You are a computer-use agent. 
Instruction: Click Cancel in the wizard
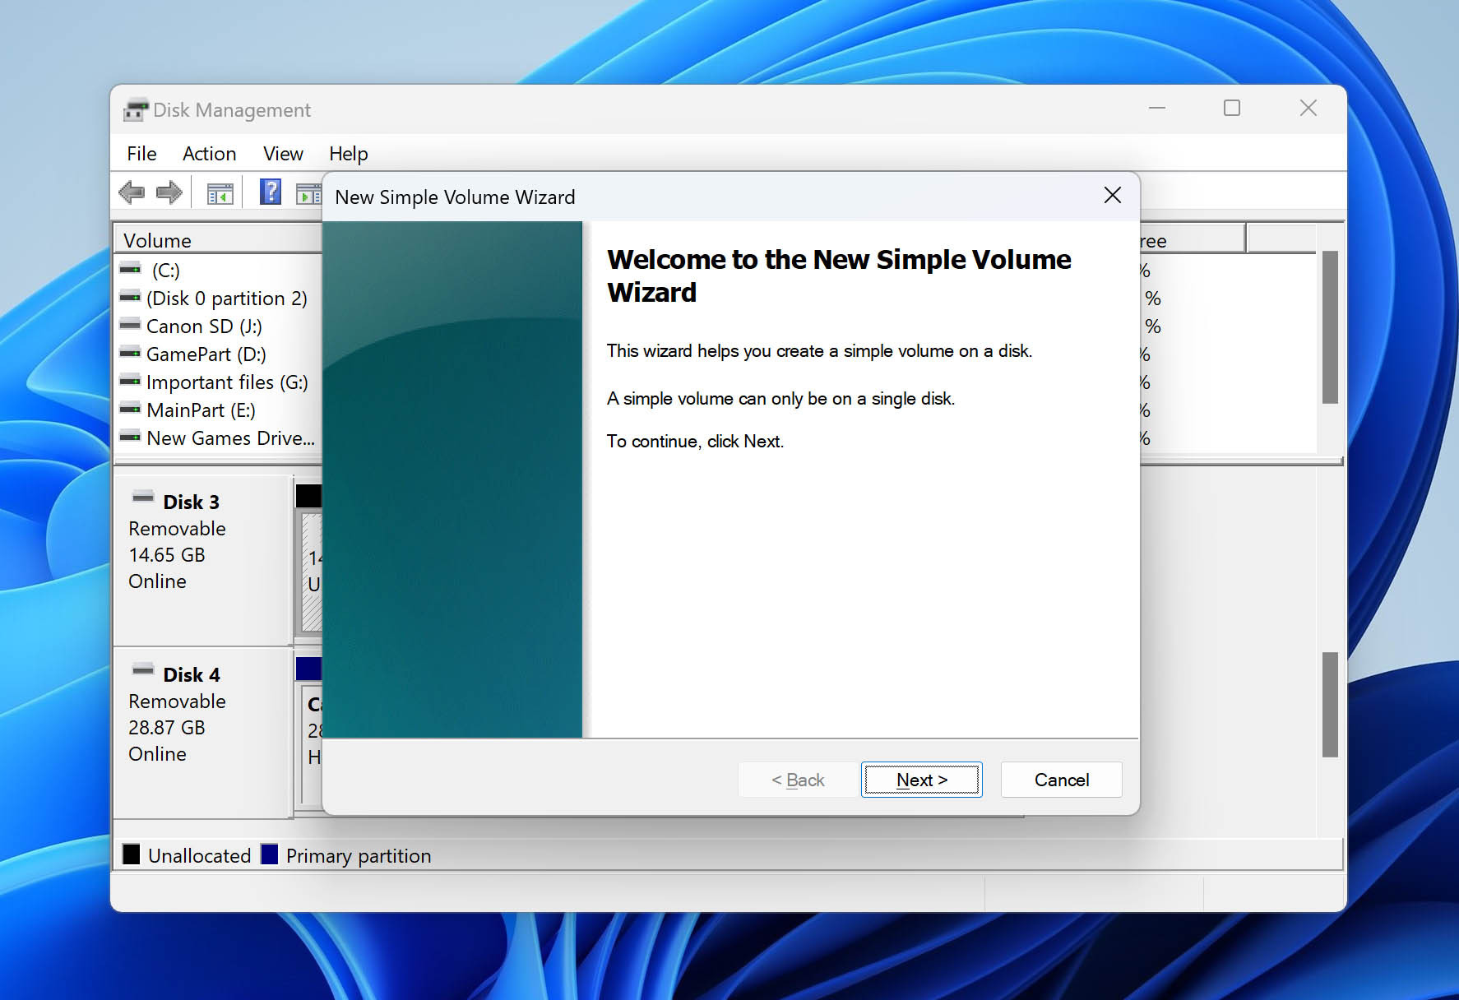pyautogui.click(x=1062, y=780)
